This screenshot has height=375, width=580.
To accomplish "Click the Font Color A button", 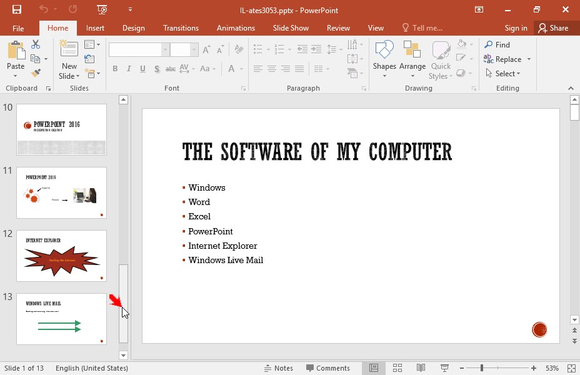I will click(x=231, y=69).
